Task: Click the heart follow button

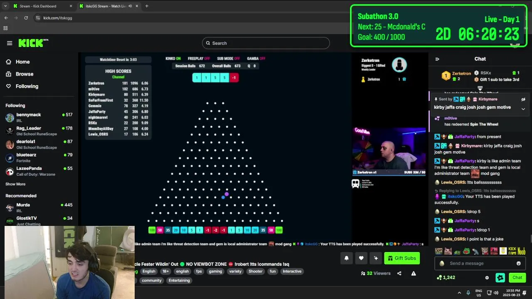Action: [361, 258]
